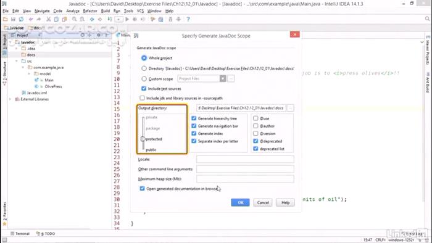Click the Save All toolbar icon
The image size is (432, 243).
pos(13,19)
